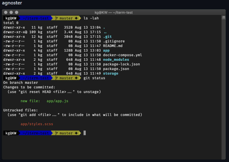
Task: Click the '.gitignore' file name
Action: click(x=114, y=41)
